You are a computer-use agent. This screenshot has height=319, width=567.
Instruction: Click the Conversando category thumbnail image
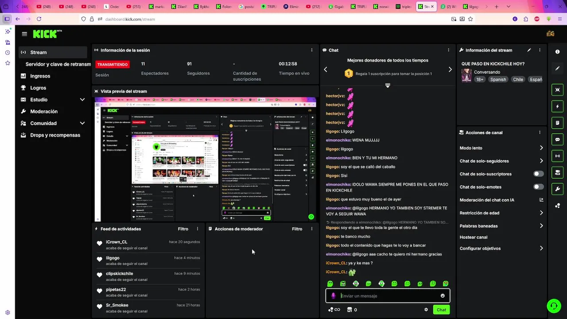coord(466,76)
